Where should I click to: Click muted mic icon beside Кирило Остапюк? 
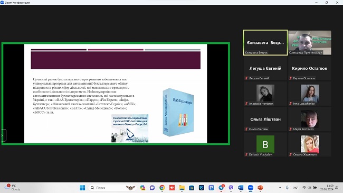point(291,78)
